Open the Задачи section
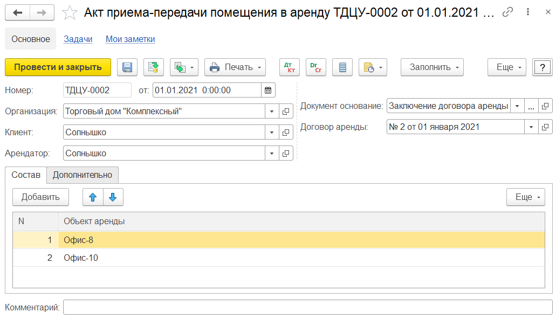 pyautogui.click(x=78, y=39)
